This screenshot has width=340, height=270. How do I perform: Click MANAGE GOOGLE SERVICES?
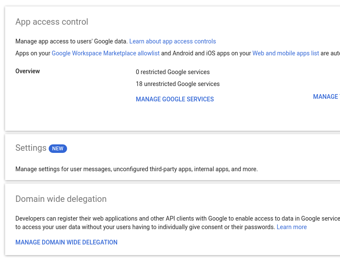tap(175, 99)
